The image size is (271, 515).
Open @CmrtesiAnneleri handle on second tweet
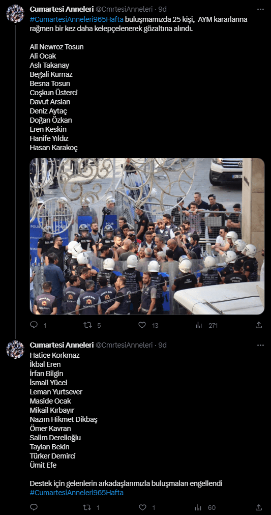point(124,345)
